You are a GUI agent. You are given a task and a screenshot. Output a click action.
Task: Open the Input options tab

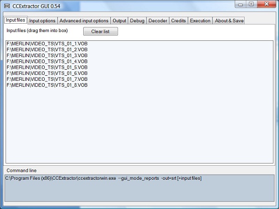(x=42, y=20)
